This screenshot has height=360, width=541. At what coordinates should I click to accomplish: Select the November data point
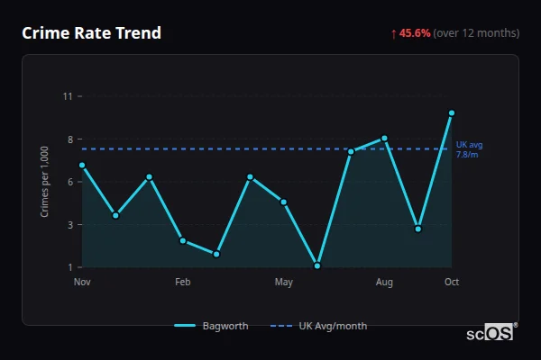(82, 166)
